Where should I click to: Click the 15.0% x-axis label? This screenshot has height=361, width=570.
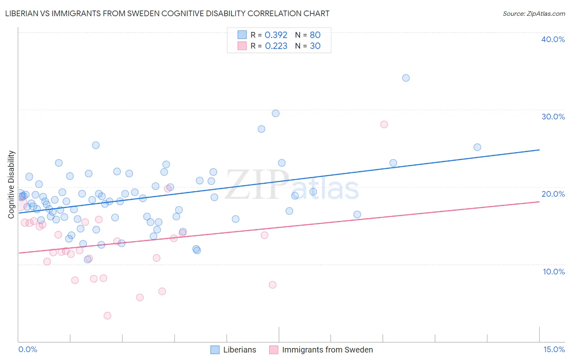554,349
